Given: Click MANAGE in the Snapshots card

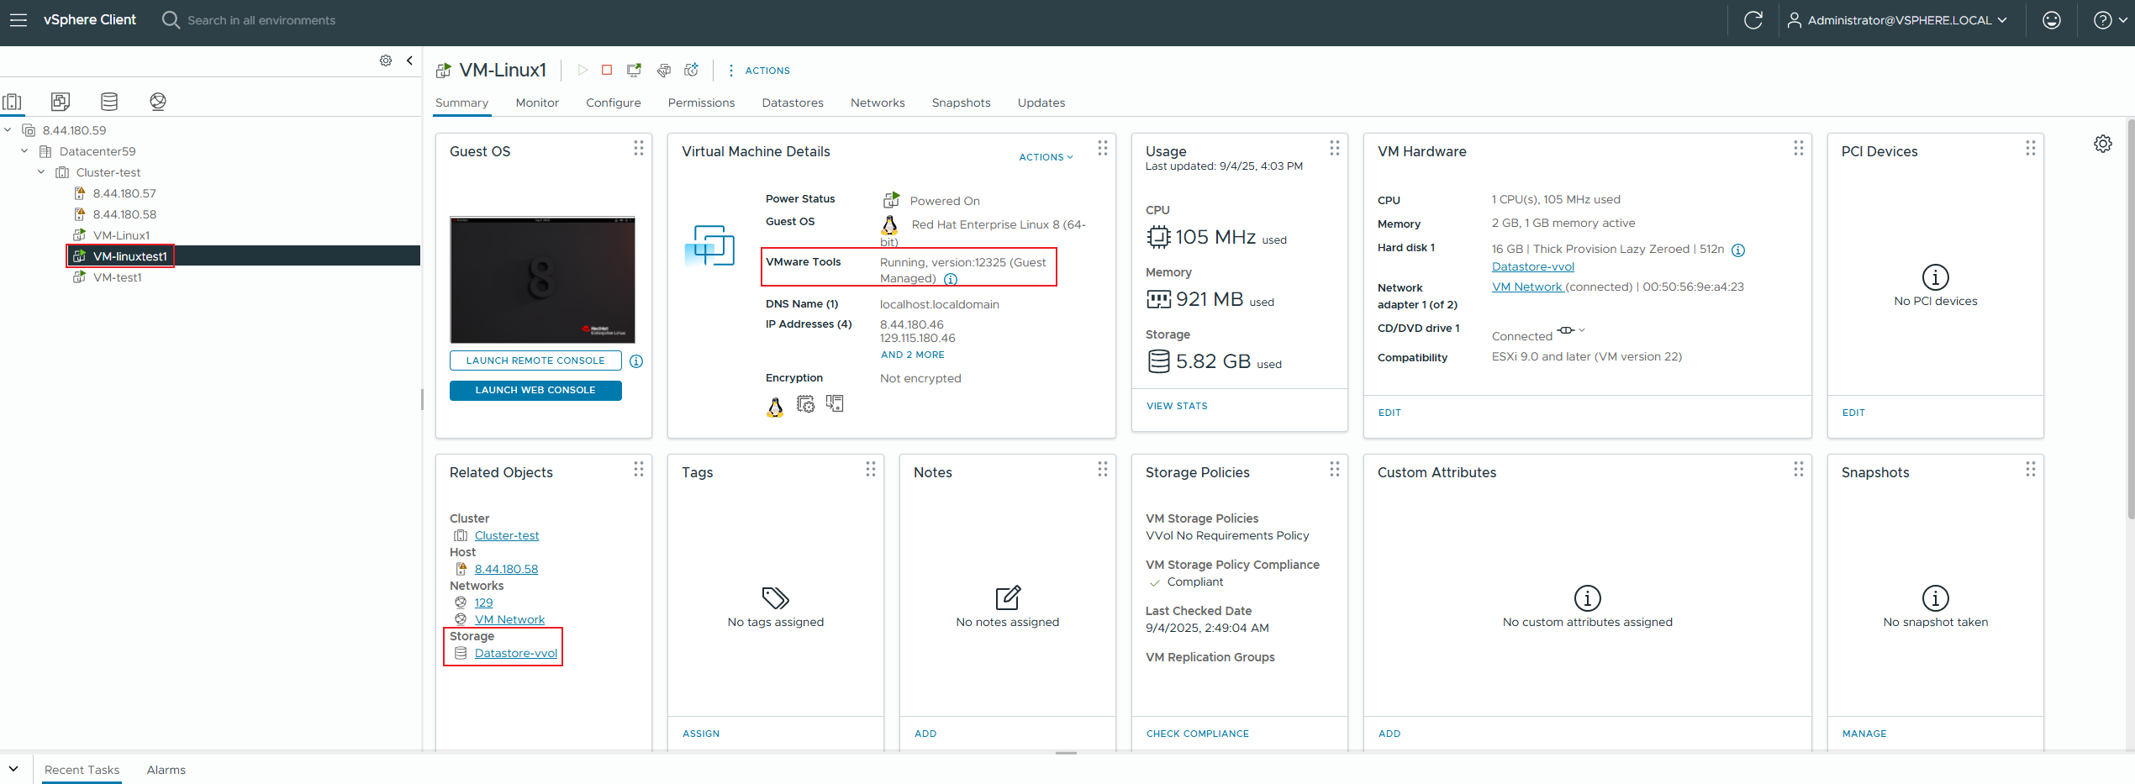Looking at the screenshot, I should 1864,734.
